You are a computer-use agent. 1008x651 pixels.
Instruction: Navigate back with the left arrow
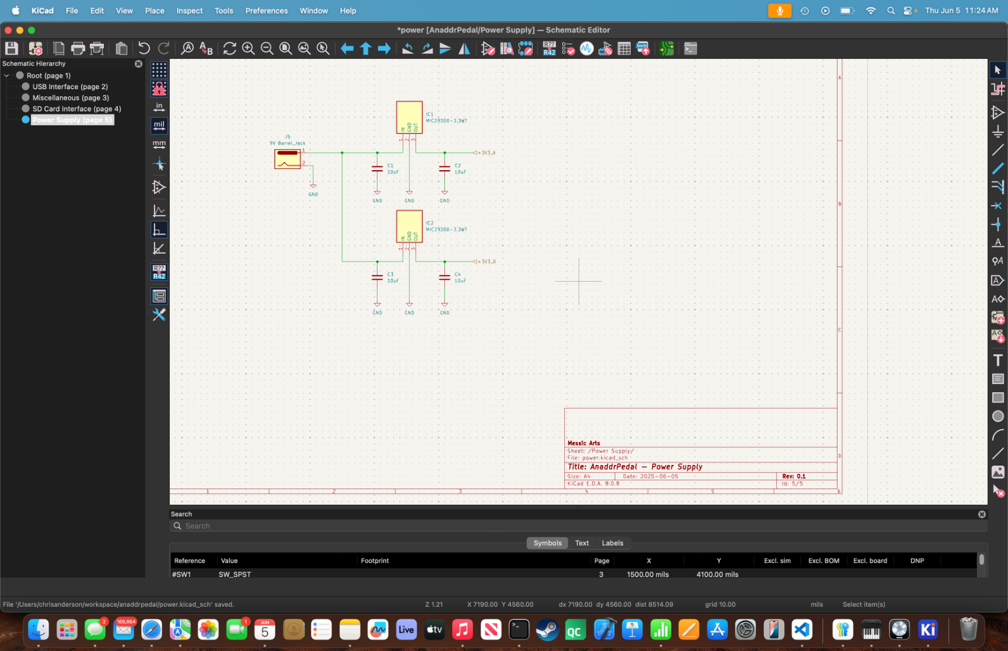[x=347, y=48]
